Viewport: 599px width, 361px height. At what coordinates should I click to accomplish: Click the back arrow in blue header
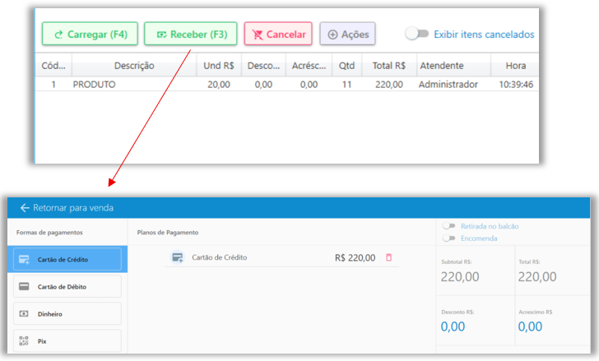25,208
